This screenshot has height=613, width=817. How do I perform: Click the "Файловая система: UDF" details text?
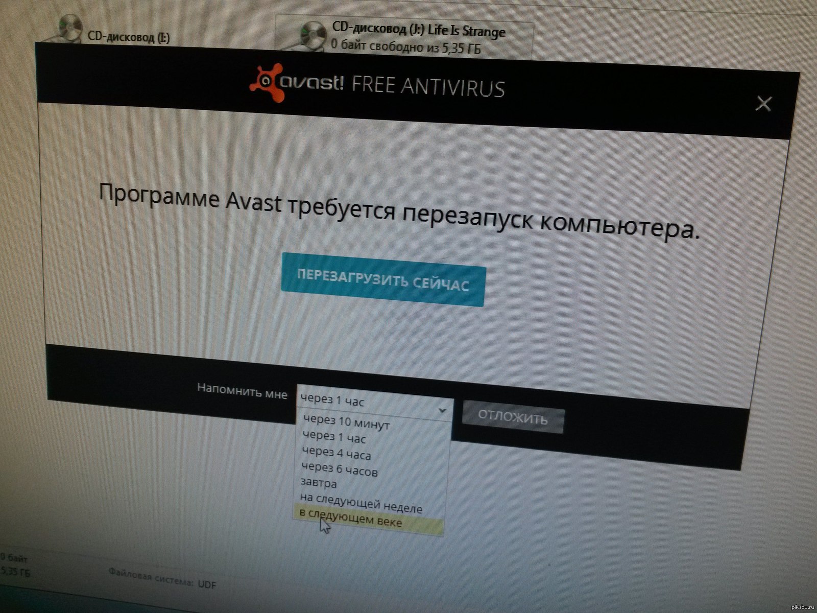point(162,578)
